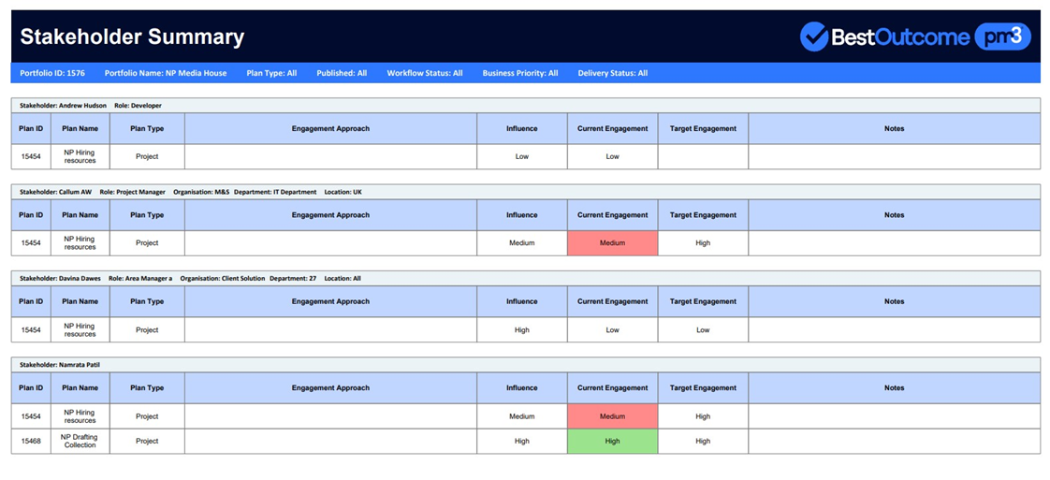Click the pm3 badge in the header

tap(1002, 36)
